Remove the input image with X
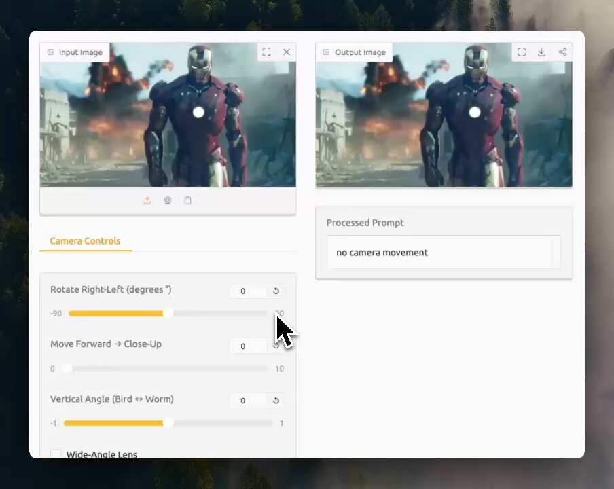This screenshot has height=489, width=614. pyautogui.click(x=287, y=52)
